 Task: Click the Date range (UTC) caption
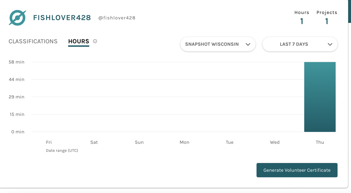pos(62,151)
